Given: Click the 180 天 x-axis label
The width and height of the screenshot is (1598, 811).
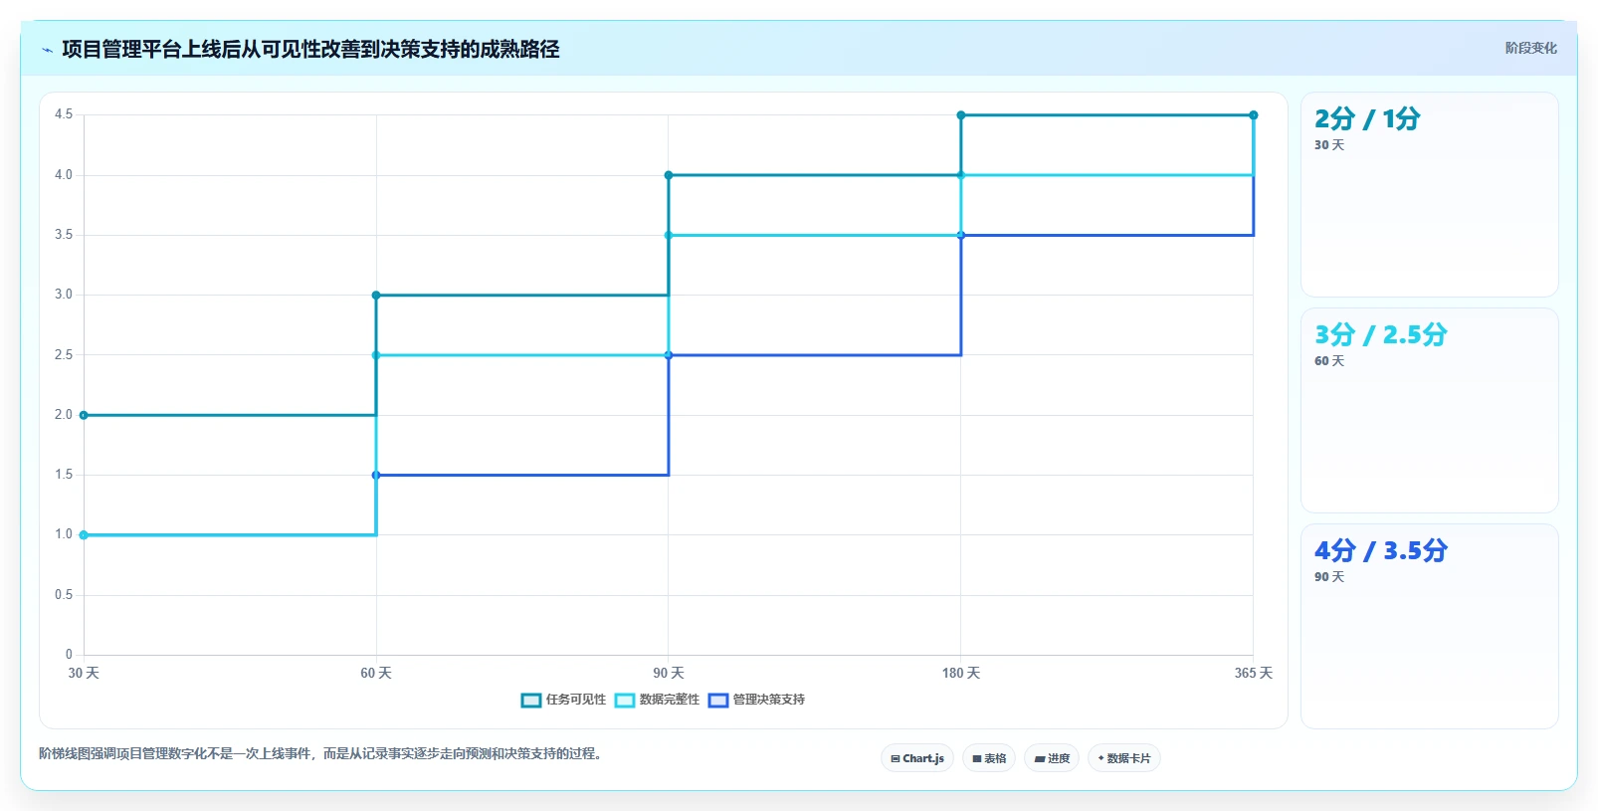Looking at the screenshot, I should [x=961, y=674].
